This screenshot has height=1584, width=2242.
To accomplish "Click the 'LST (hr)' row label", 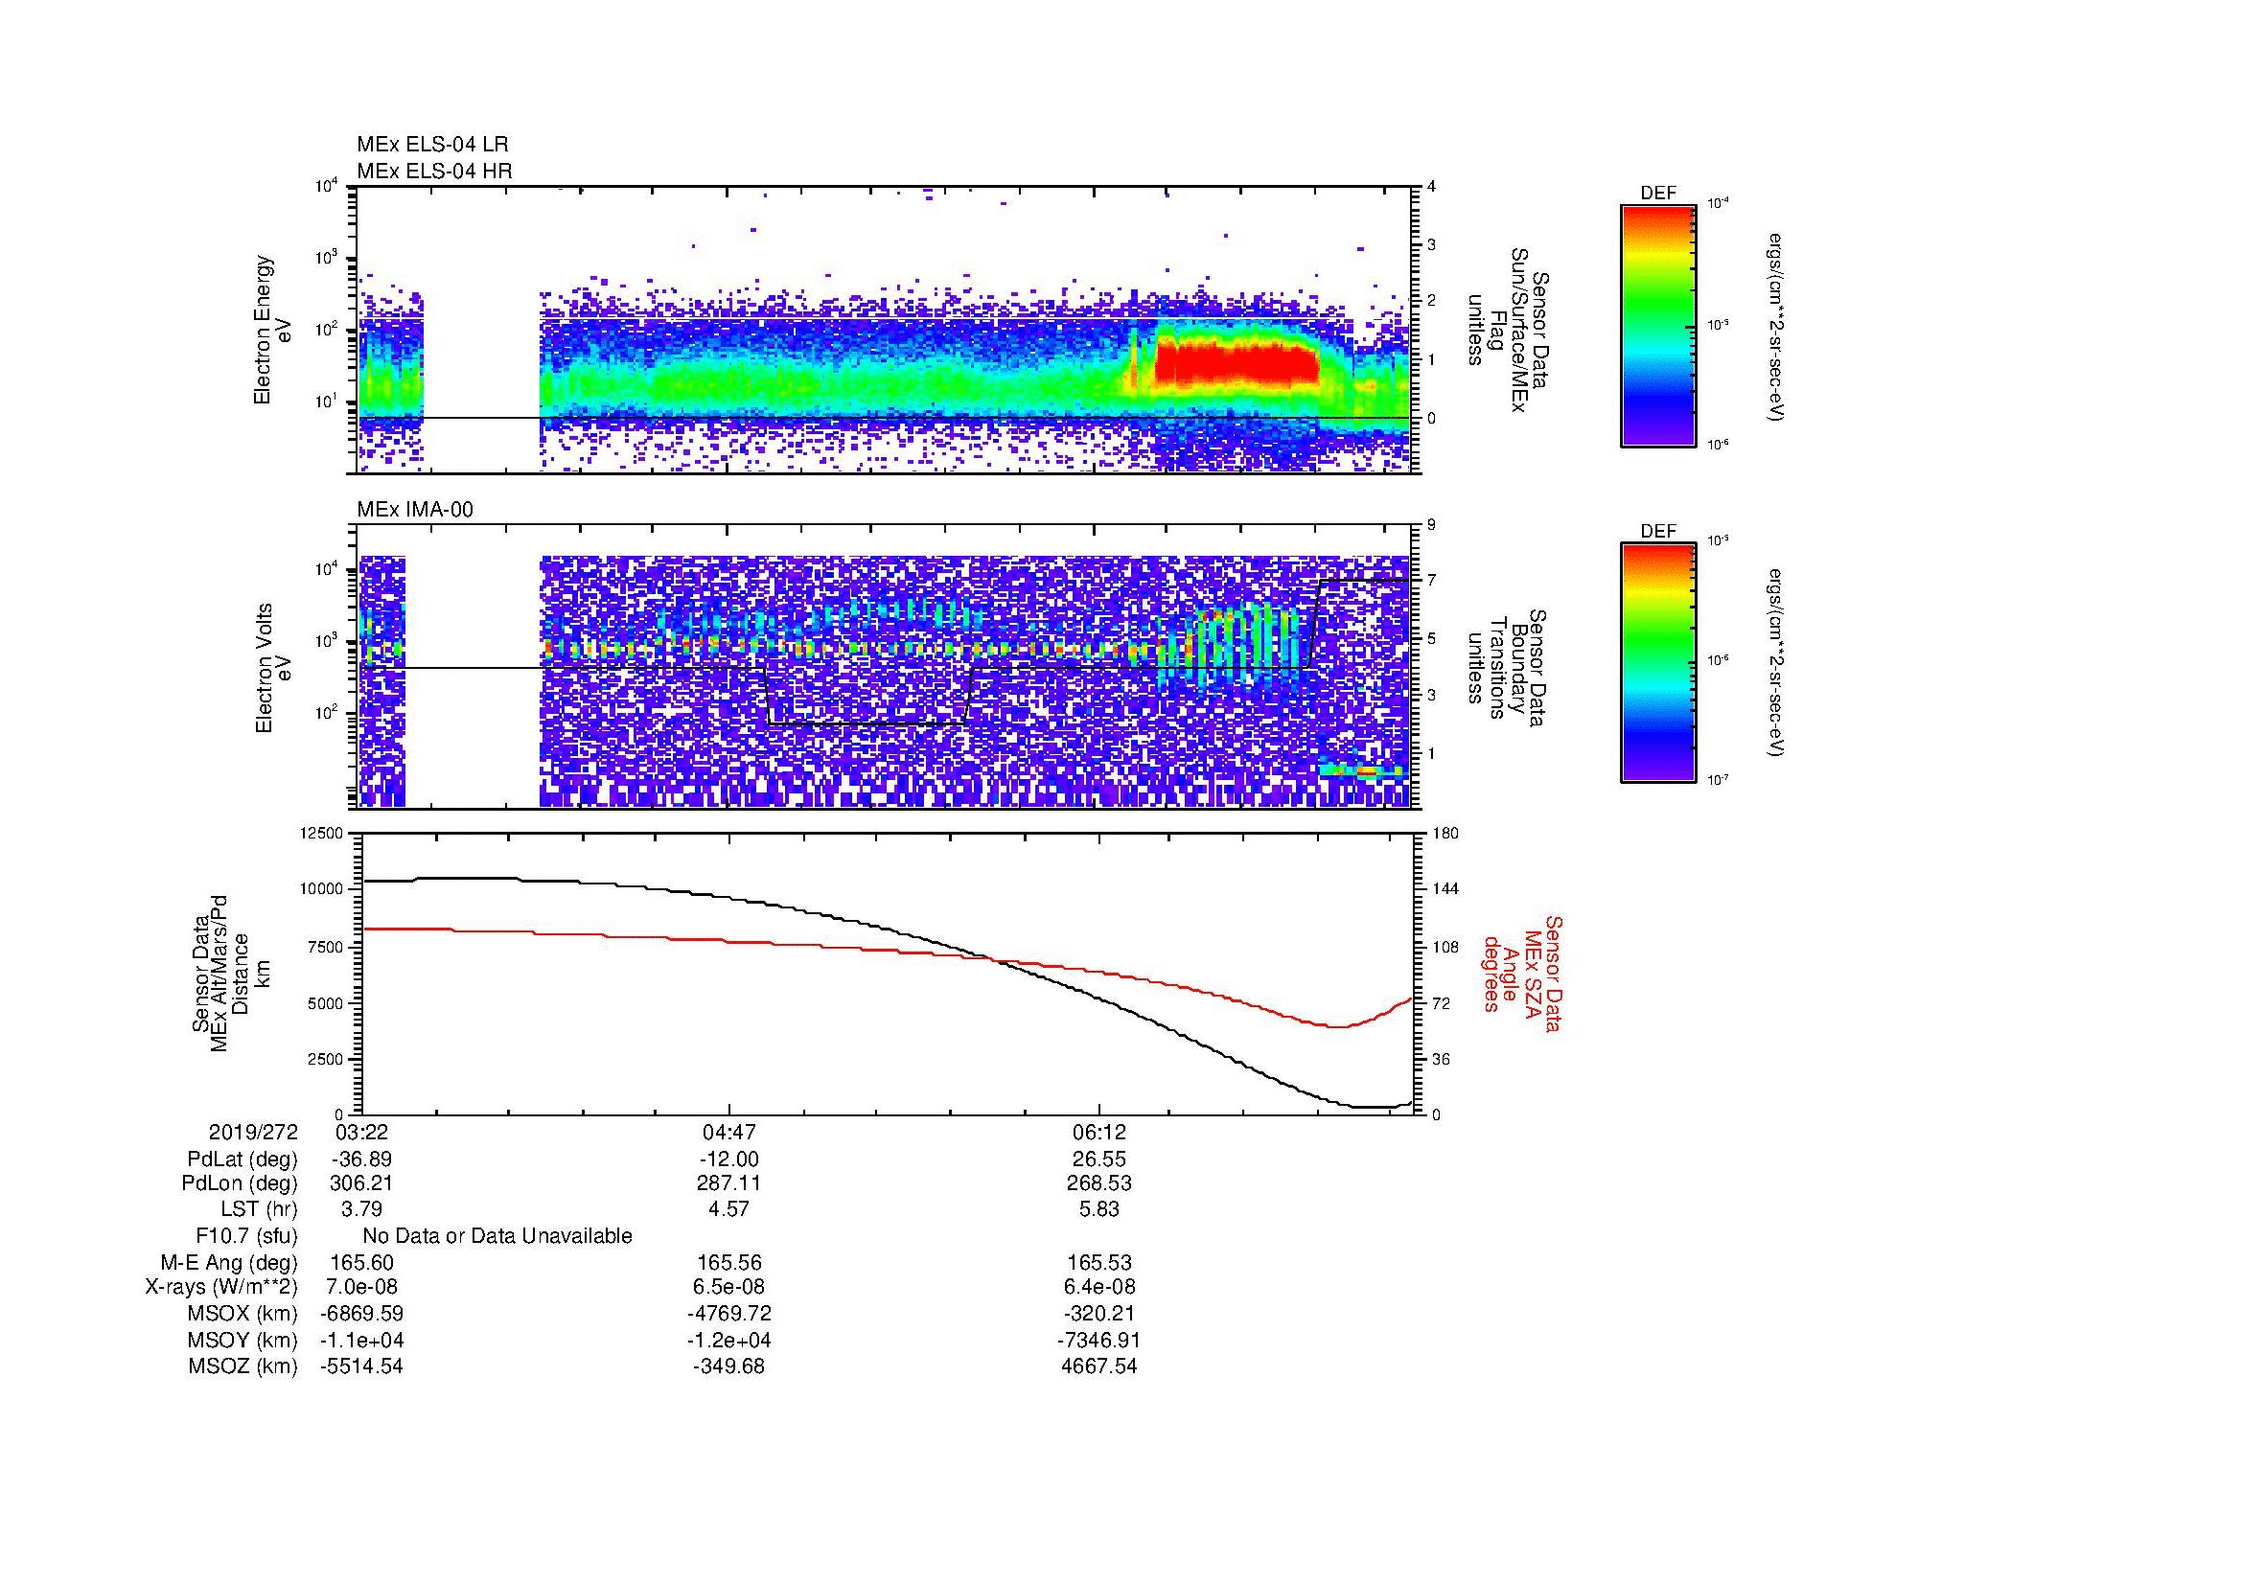I will 259,1209.
